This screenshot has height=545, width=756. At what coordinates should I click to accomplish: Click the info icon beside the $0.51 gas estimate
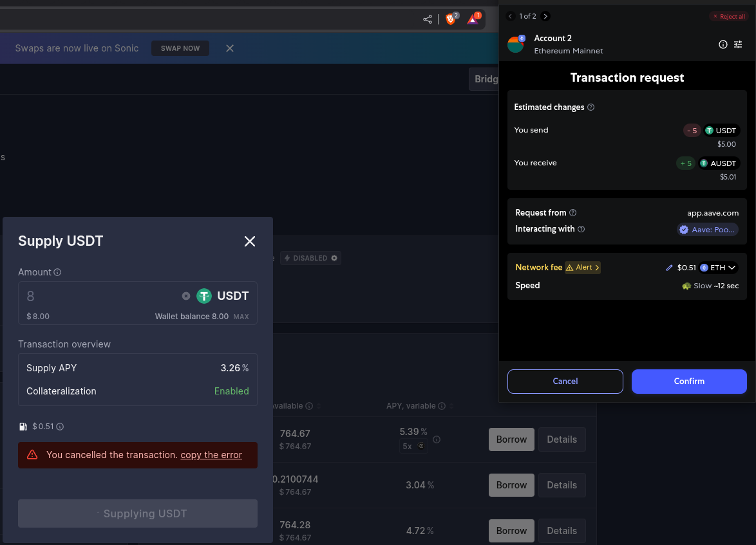pyautogui.click(x=60, y=427)
